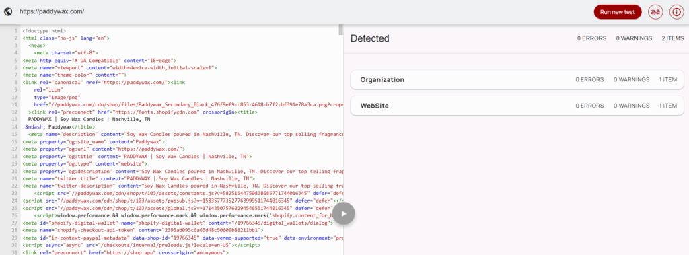Image resolution: width=689 pixels, height=255 pixels.
Task: Click the globe icon beside the URL
Action: (8, 12)
